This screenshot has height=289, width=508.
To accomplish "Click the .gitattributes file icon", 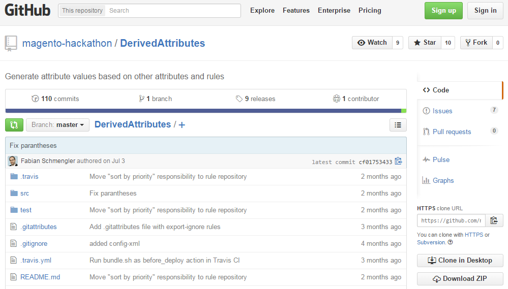I will 13,227.
